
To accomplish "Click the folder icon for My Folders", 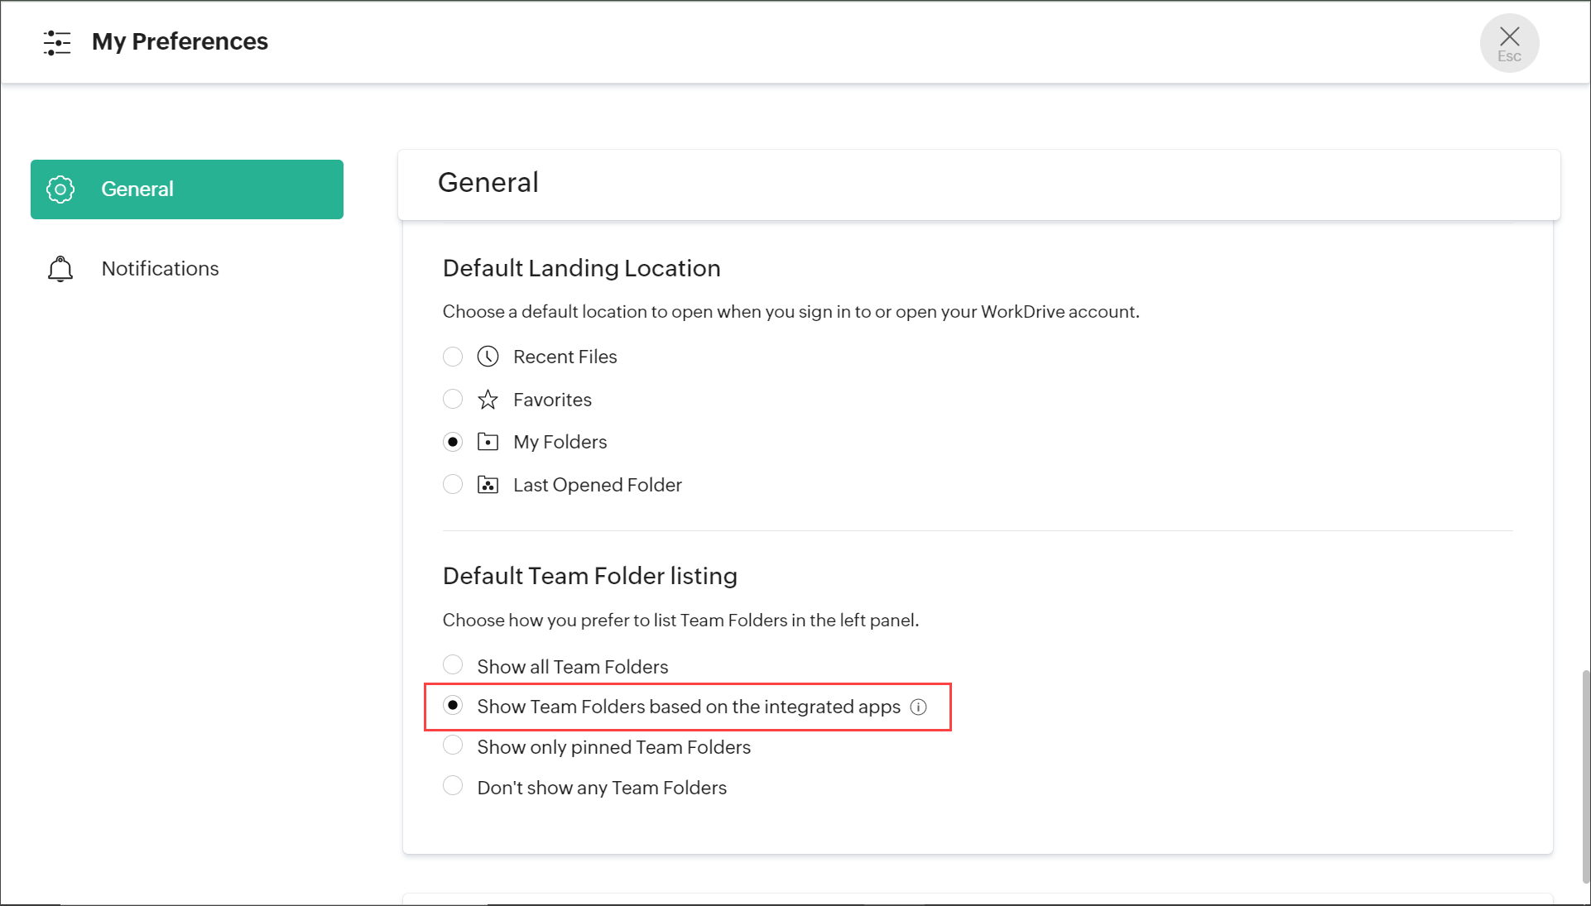I will click(x=488, y=442).
